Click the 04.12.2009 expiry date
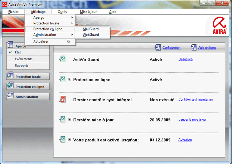 tap(160, 140)
